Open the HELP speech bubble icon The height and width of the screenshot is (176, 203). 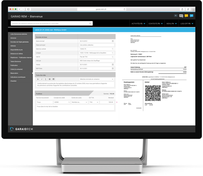click(181, 16)
